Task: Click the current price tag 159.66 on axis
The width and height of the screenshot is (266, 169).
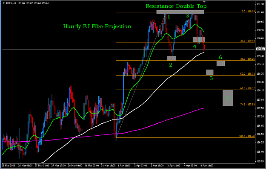Action: tap(260, 49)
